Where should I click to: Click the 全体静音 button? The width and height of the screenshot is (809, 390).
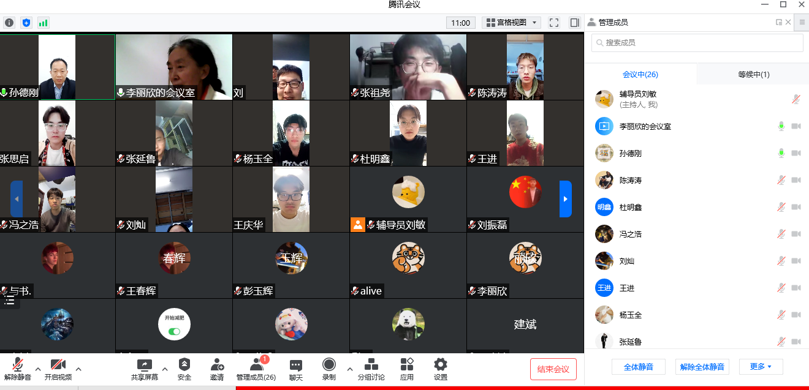coord(638,367)
